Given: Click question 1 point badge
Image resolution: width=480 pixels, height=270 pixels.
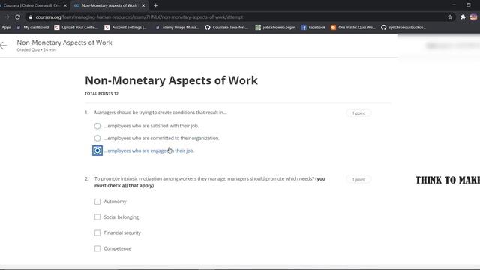Looking at the screenshot, I should tap(358, 113).
